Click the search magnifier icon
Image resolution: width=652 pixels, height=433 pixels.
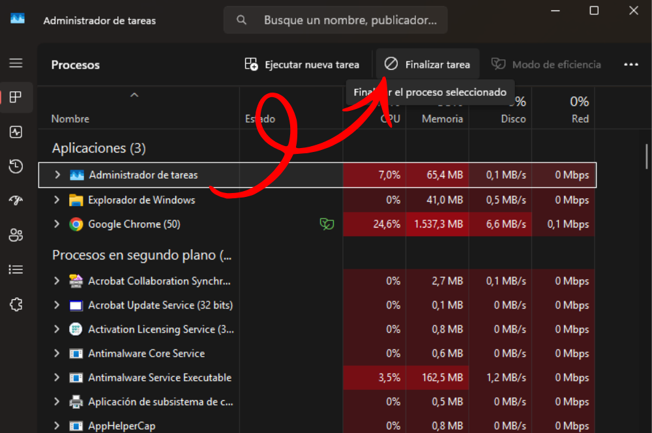pos(241,20)
